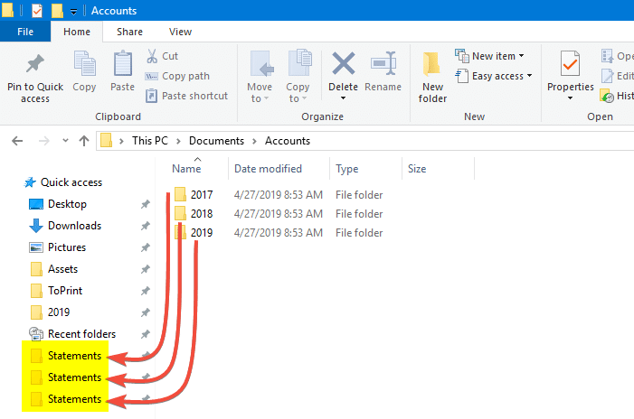This screenshot has width=634, height=419.
Task: Expand the Properties dropdown arrow
Action: (570, 98)
